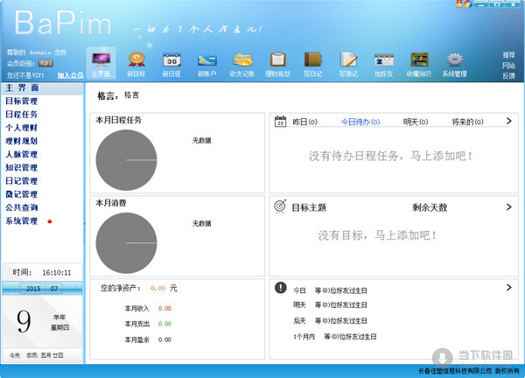Click 本月收入 value 0.00

(x=164, y=308)
